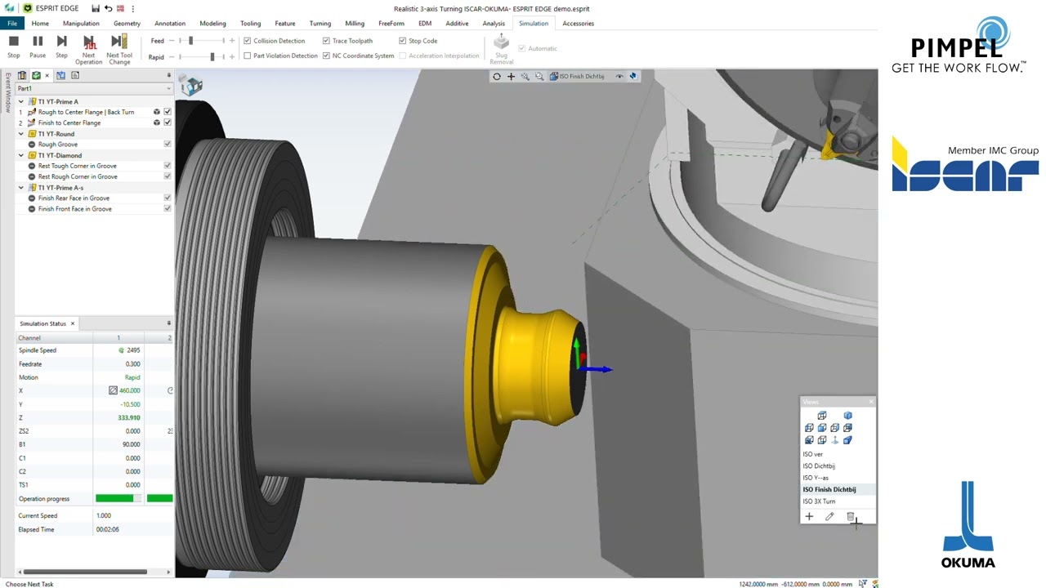Disable the Stop Code checkbox
The image size is (1046, 588).
[x=402, y=40]
